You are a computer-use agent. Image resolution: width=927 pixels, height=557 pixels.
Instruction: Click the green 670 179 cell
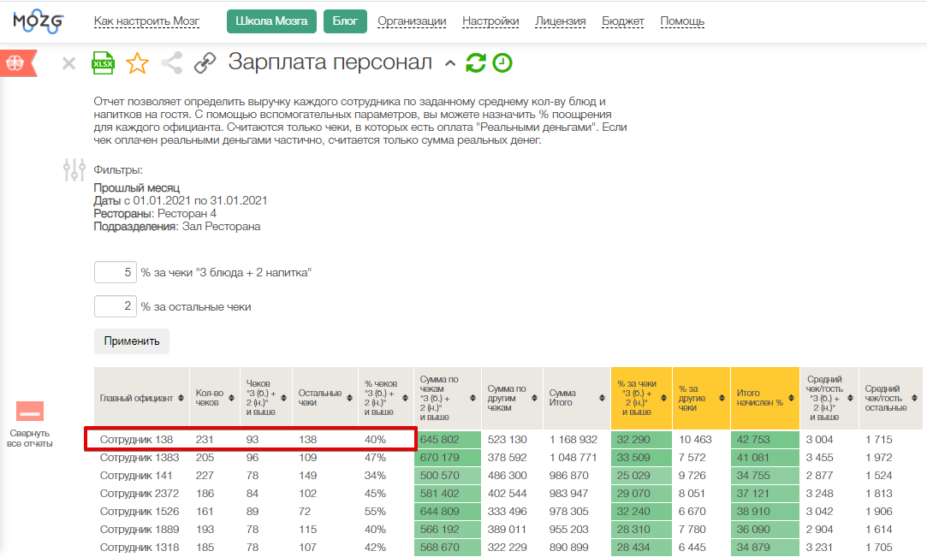coord(448,457)
